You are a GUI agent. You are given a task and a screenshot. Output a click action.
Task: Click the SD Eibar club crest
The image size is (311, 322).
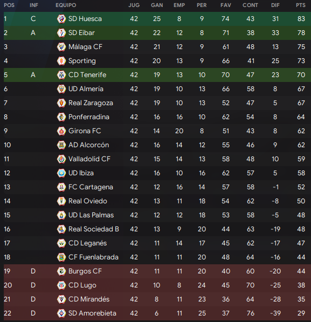pyautogui.click(x=61, y=33)
